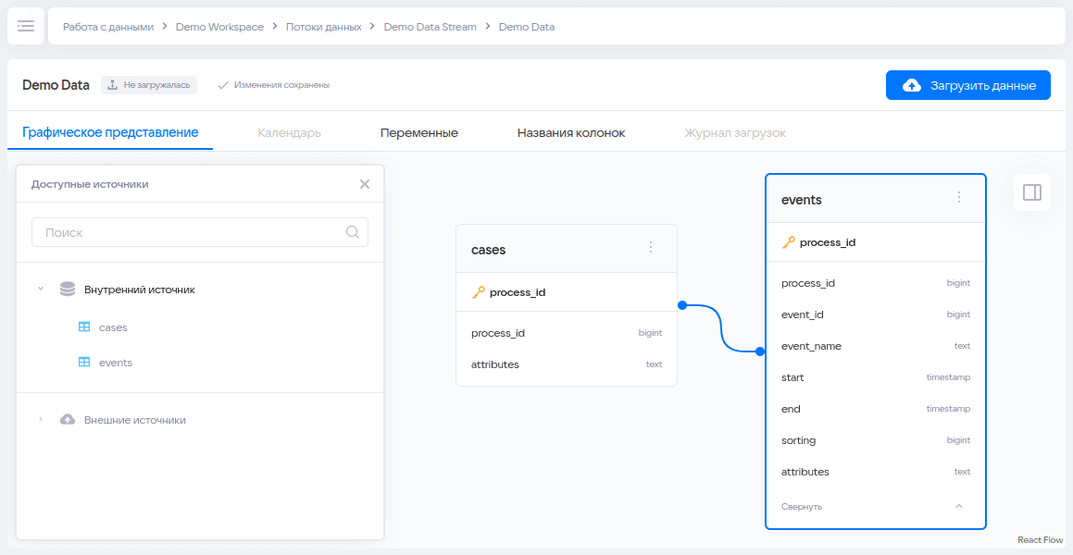Click Доступные источники panel title
Viewport: 1073px width, 555px height.
90,184
